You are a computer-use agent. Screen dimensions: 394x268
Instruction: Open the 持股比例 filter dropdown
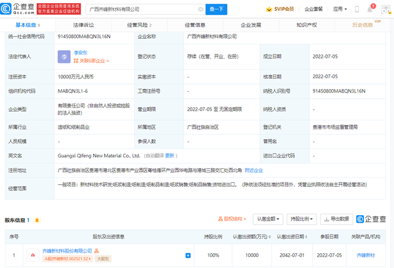(x=302, y=219)
